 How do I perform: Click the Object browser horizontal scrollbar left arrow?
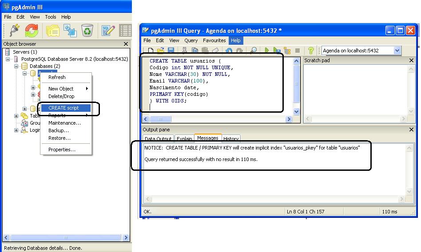[7, 237]
